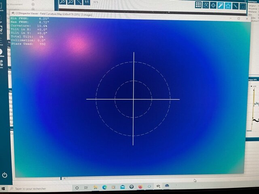Minimize the CCDInspector Viewer window
This screenshot has width=259, height=194.
231,18
